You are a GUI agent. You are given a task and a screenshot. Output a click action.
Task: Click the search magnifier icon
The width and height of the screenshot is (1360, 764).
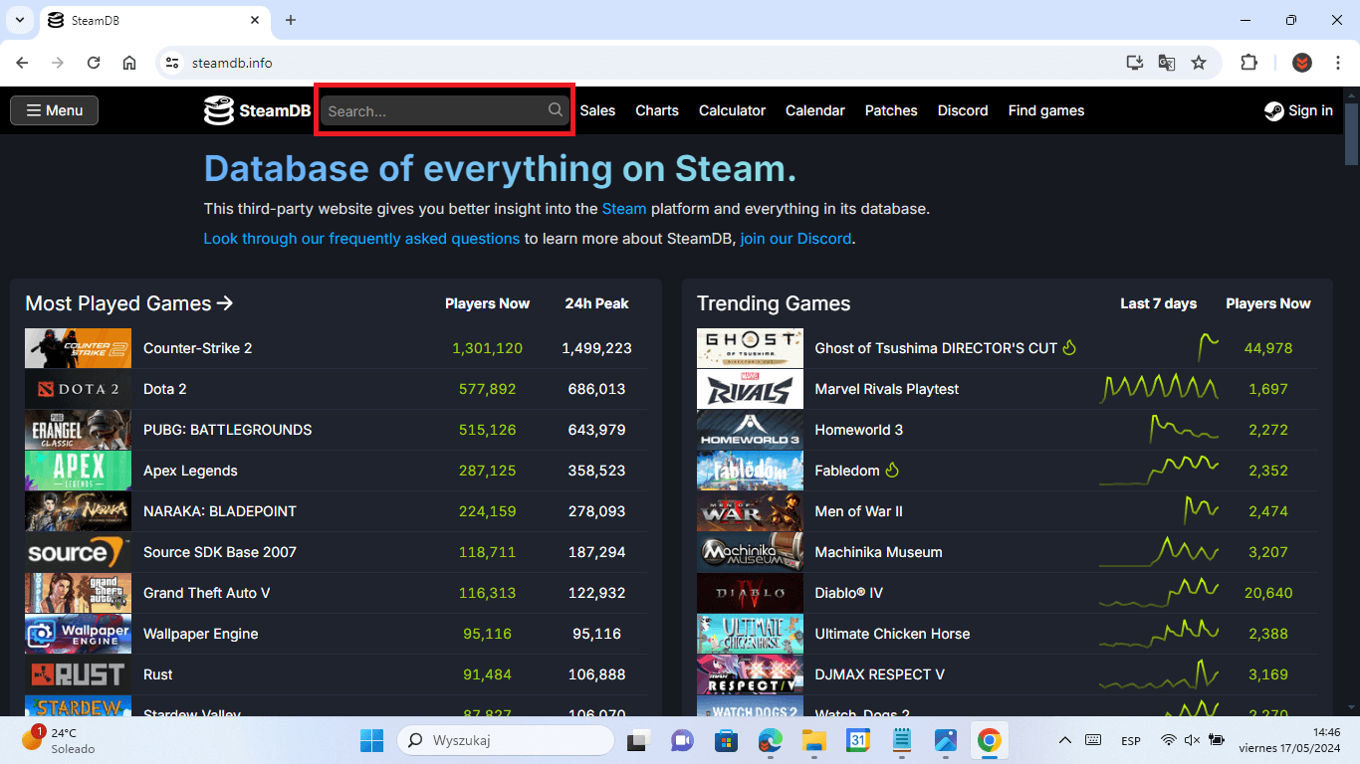point(556,109)
